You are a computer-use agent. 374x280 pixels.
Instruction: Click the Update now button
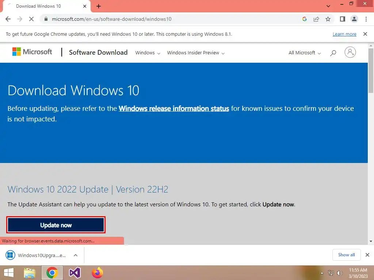pos(56,225)
